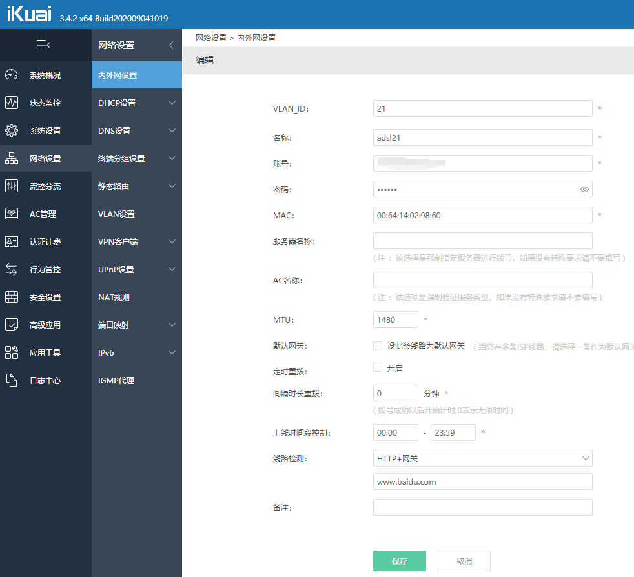Open 流控分流 in the main menu
Screen dimensions: 634x577
[x=45, y=186]
